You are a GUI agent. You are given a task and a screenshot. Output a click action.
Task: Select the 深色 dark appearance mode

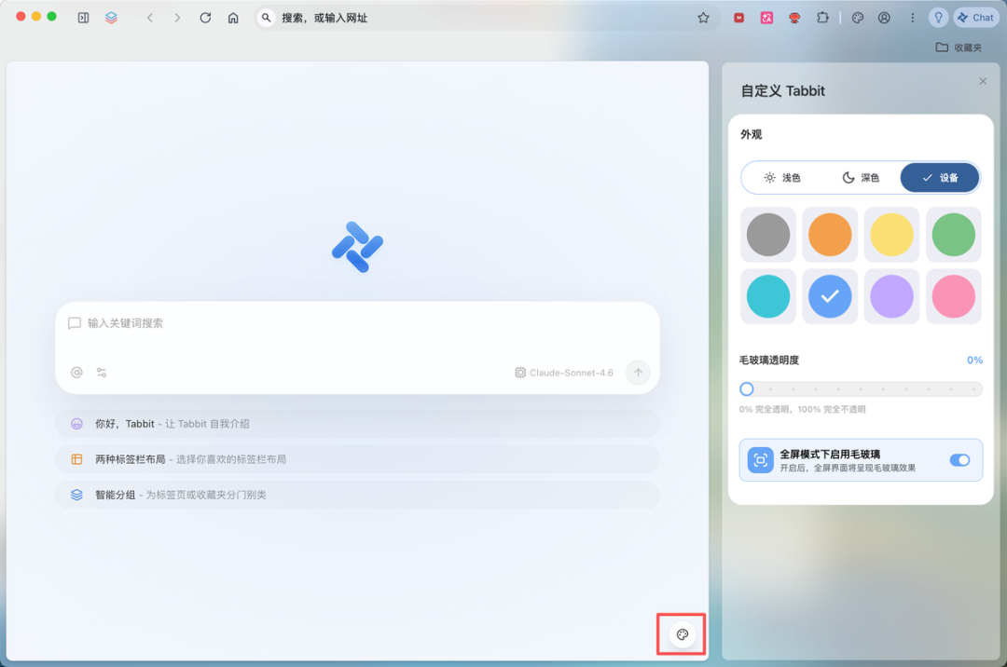pyautogui.click(x=861, y=178)
